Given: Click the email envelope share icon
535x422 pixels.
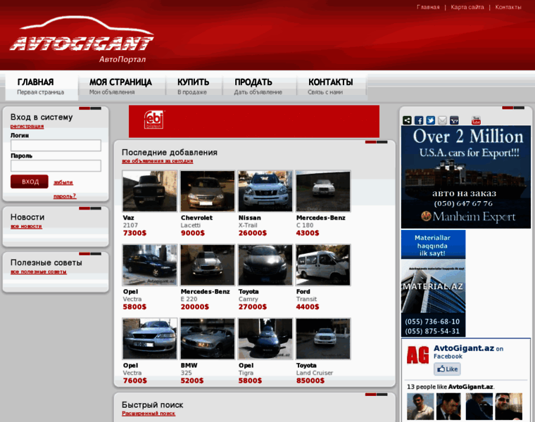Looking at the screenshot, I should click(x=442, y=120).
